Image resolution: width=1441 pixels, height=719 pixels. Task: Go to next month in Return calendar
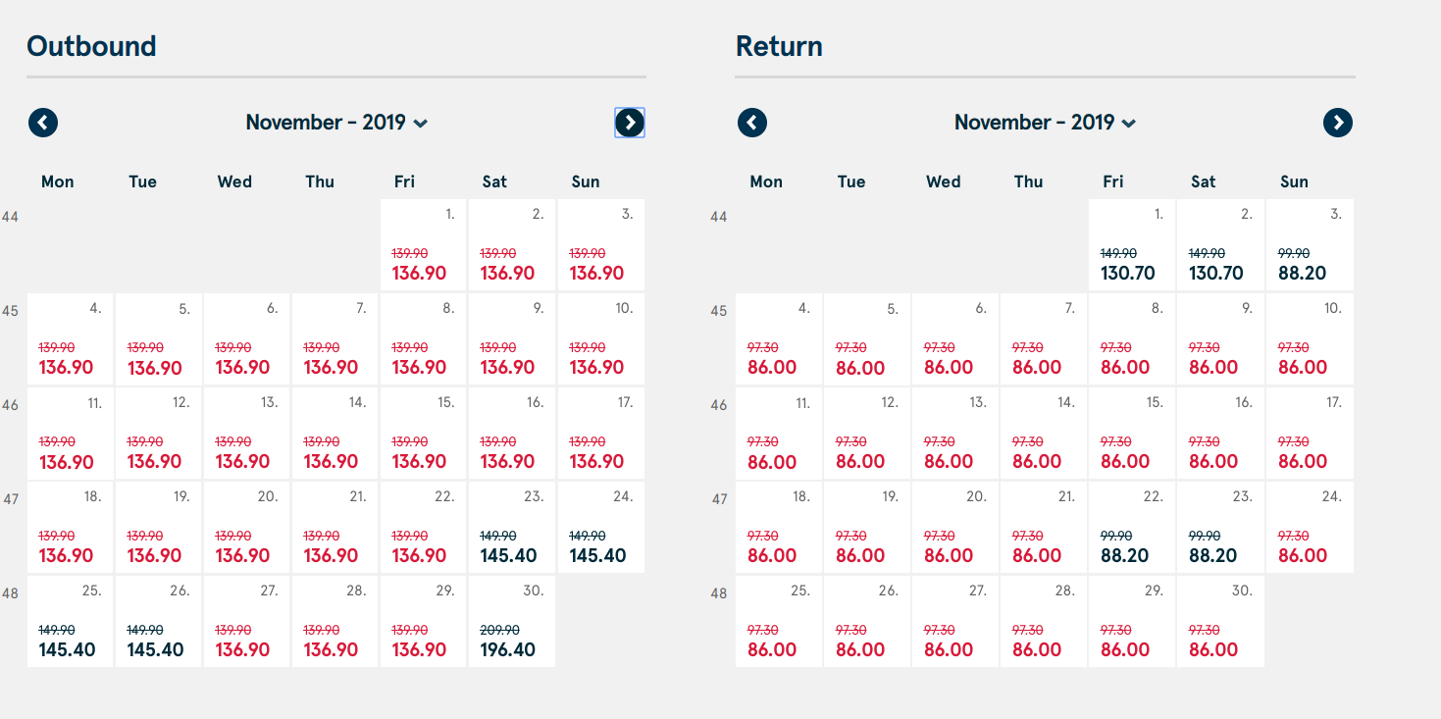(1338, 123)
